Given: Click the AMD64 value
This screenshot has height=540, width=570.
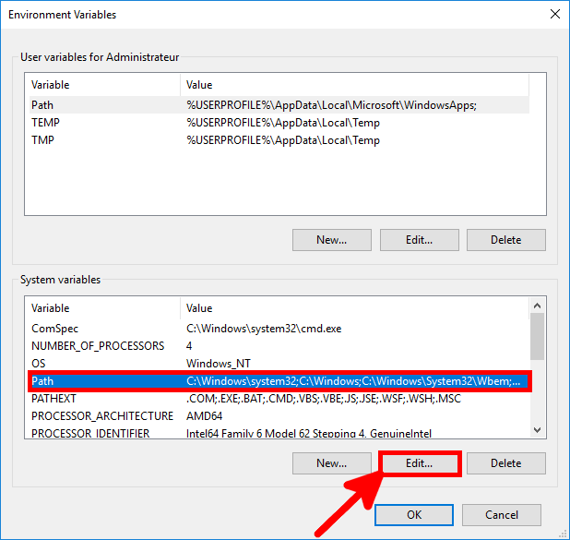Looking at the screenshot, I should click(205, 416).
